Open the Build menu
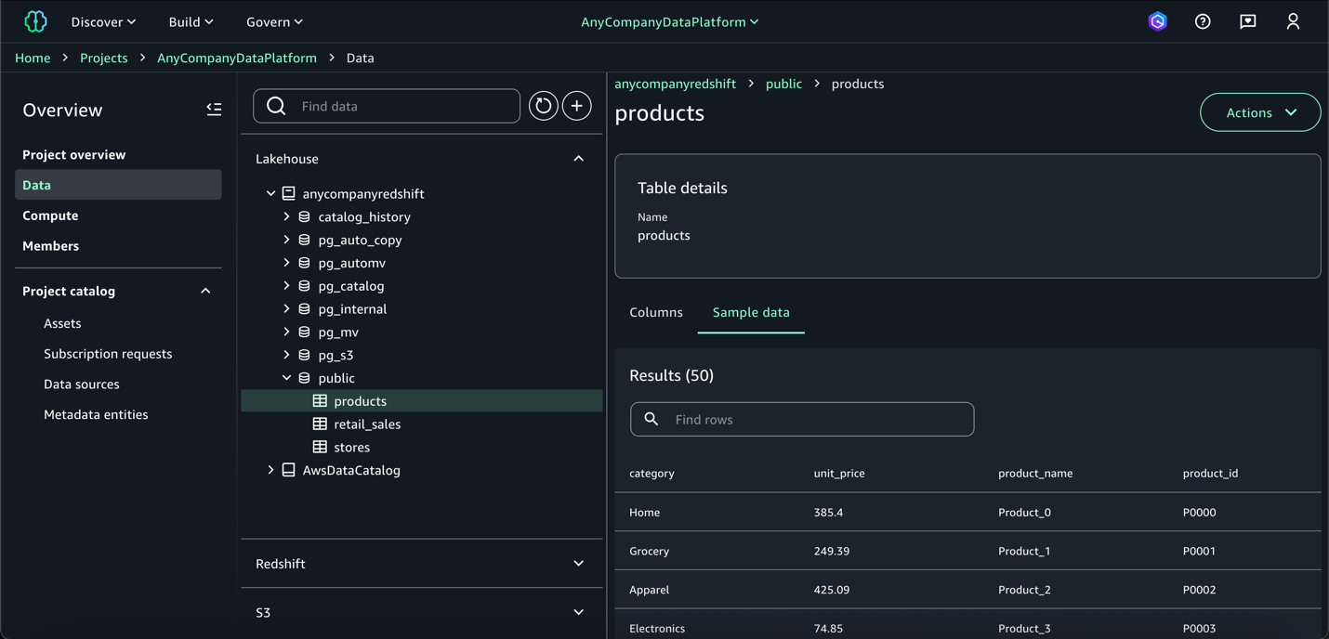Viewport: 1329px width, 639px height. (x=191, y=21)
